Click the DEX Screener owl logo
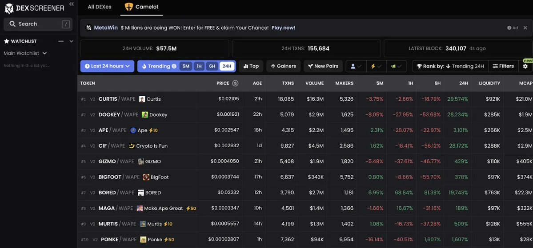This screenshot has height=248, width=533. point(9,8)
